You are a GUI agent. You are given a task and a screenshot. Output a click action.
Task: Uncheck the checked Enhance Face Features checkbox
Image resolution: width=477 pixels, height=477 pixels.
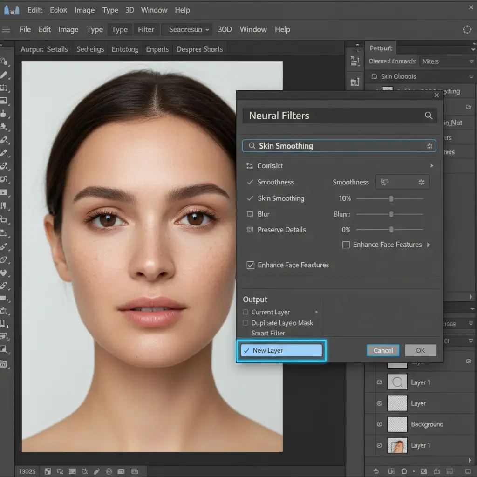pos(251,265)
